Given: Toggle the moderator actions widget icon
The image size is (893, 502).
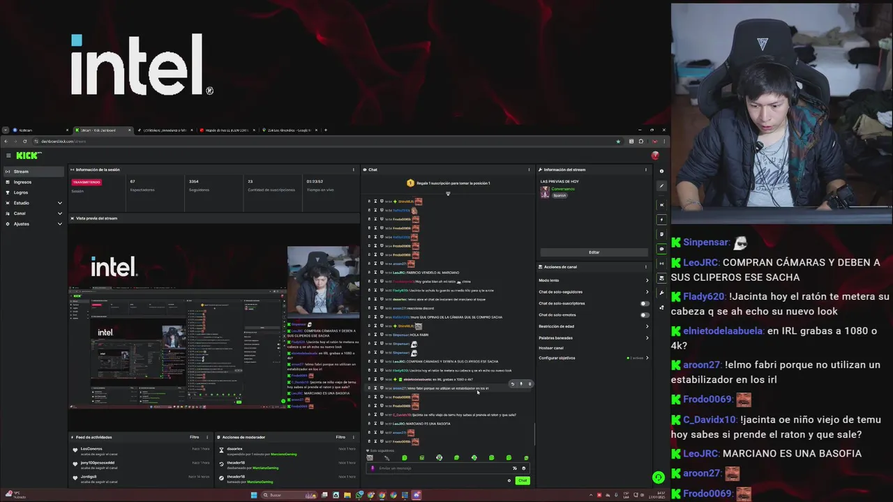Looking at the screenshot, I should (x=662, y=278).
